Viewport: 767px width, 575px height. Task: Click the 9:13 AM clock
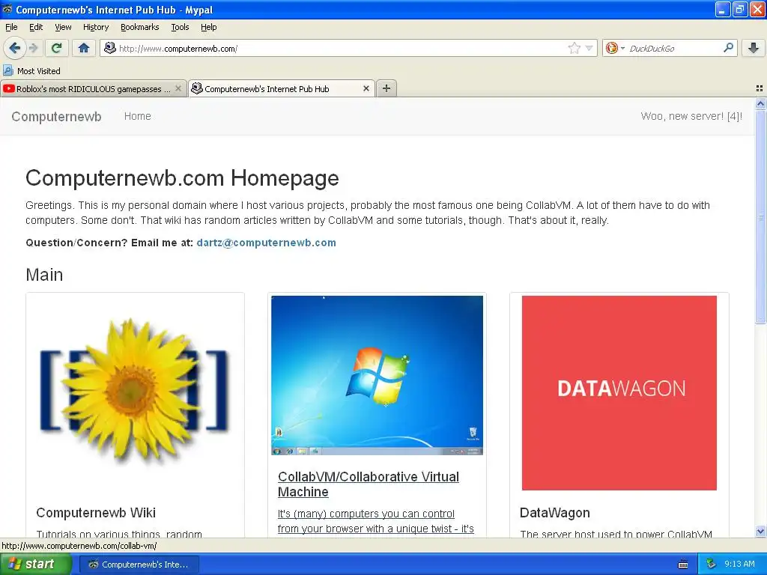(x=739, y=564)
